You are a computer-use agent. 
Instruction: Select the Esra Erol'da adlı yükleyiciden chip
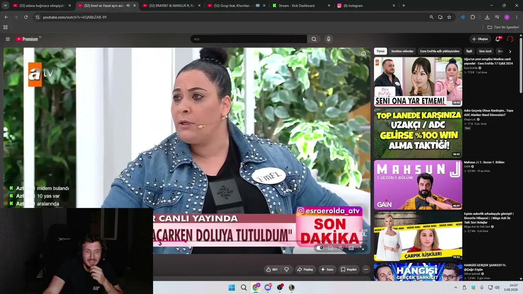click(440, 51)
